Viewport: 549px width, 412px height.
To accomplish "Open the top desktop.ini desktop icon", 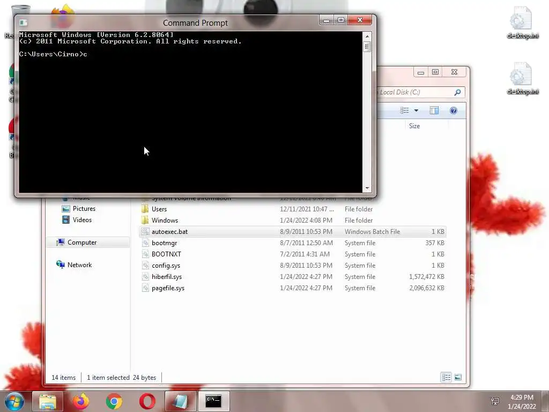I will click(522, 23).
